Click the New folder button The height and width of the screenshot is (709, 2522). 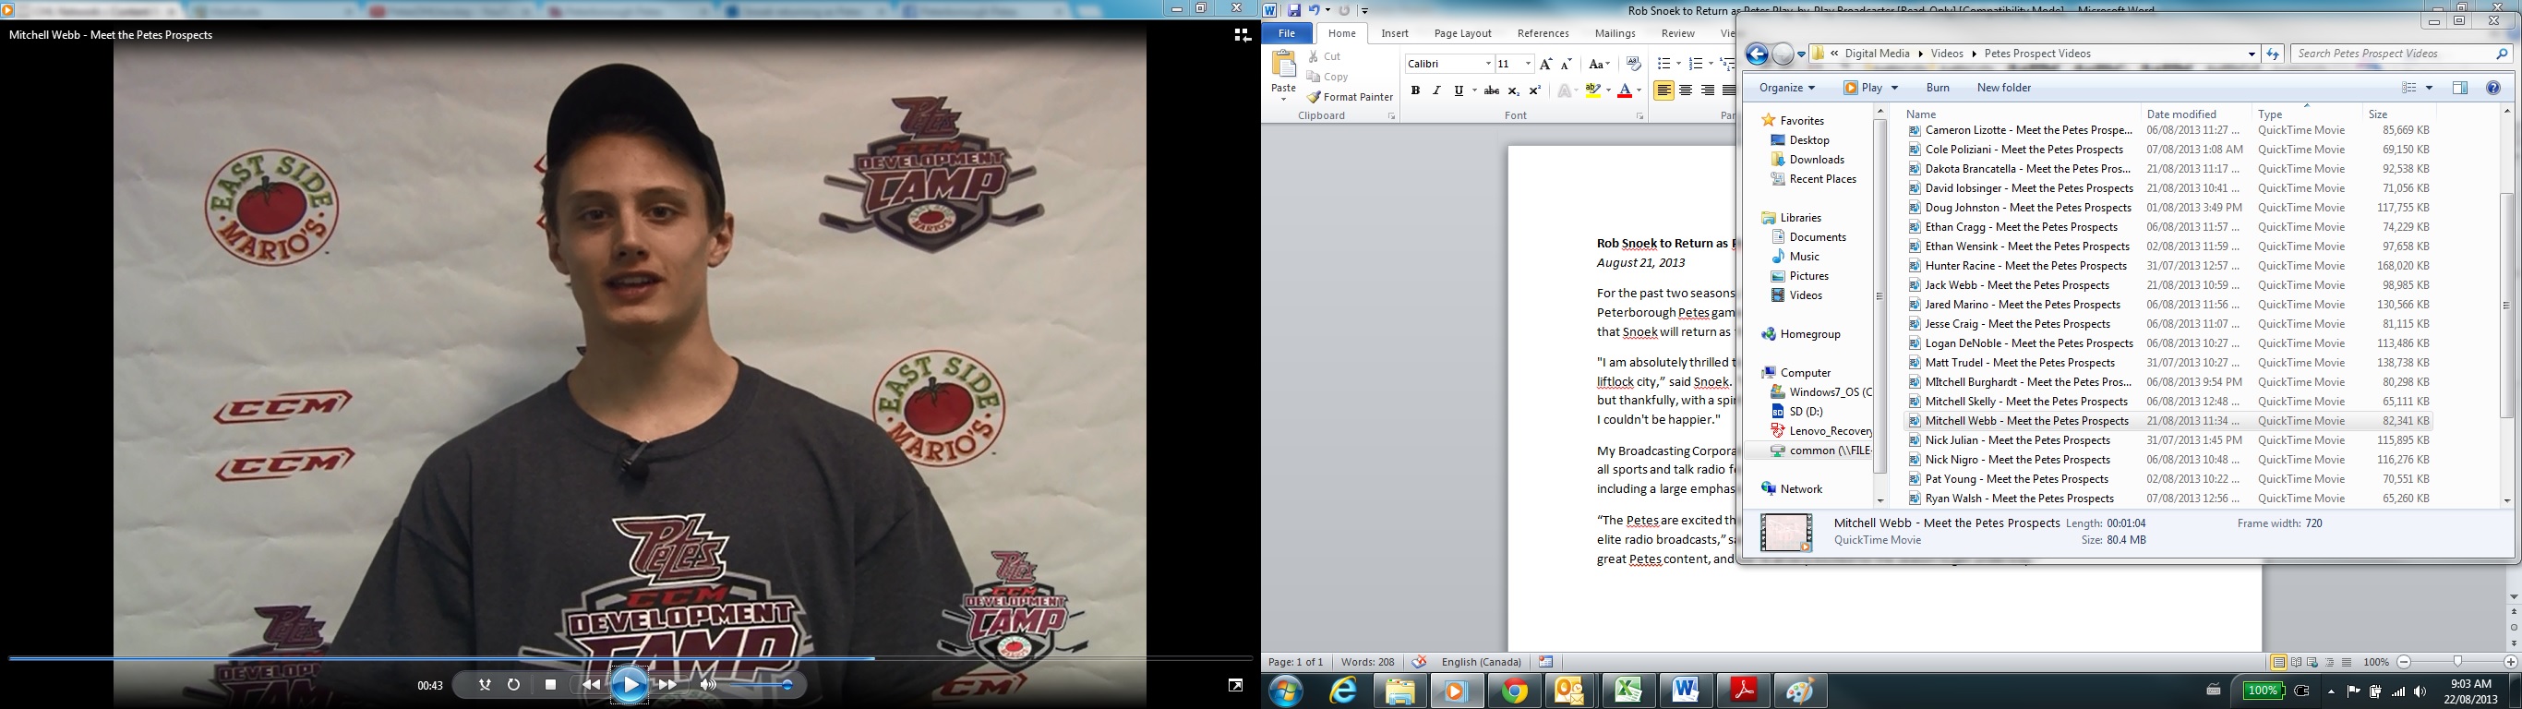[2003, 88]
